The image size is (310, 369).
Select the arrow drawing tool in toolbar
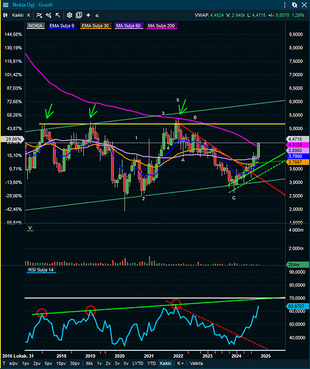[x=57, y=15]
